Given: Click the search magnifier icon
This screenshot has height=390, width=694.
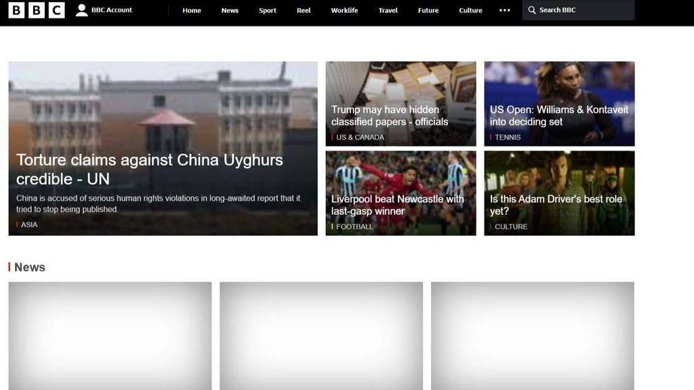Looking at the screenshot, I should tap(531, 9).
